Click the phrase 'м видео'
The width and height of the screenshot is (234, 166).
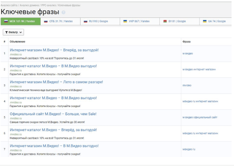(188, 54)
